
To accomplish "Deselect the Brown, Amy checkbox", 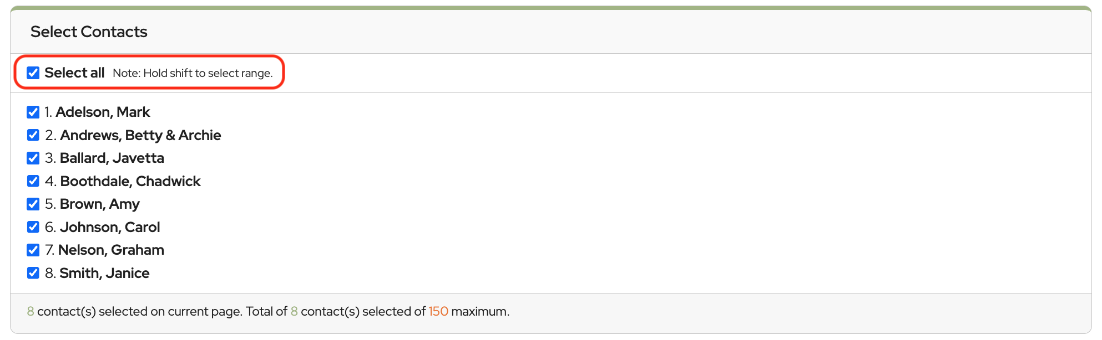I will (x=33, y=204).
